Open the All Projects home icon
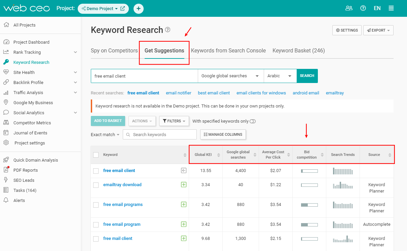 pyautogui.click(x=6, y=25)
